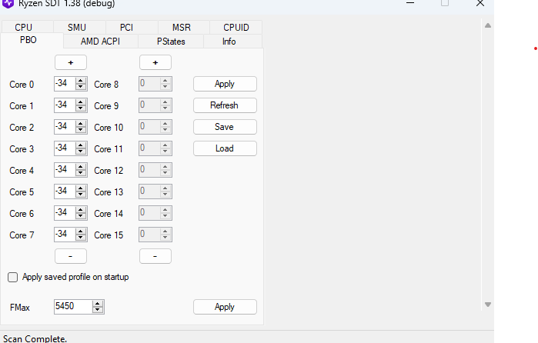Viewport: 538px width, 343px height.
Task: Increase Core 2 offset with up arrow
Action: tap(81, 124)
